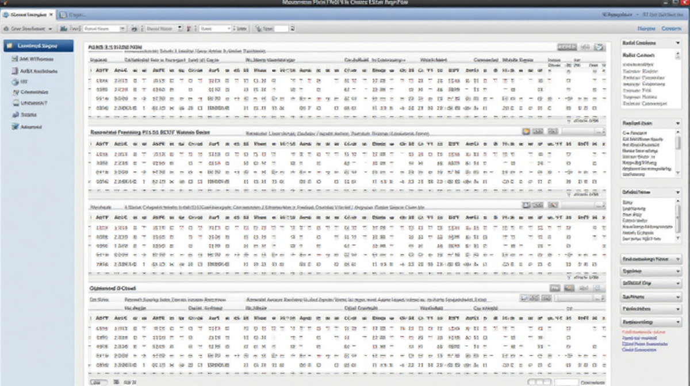Expand the first collapsed panel below the right-side lists
Viewport: 690px width, 386px height.
[651, 259]
